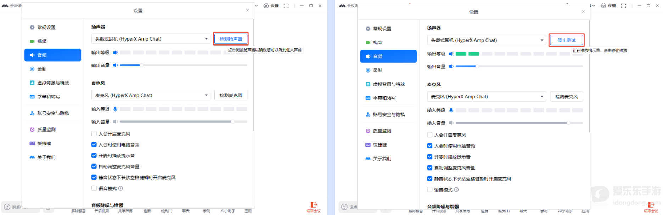This screenshot has height=215, width=663.
Task: Click the 虚拟背景与特效 icon in left dialog
Action: (x=32, y=83)
